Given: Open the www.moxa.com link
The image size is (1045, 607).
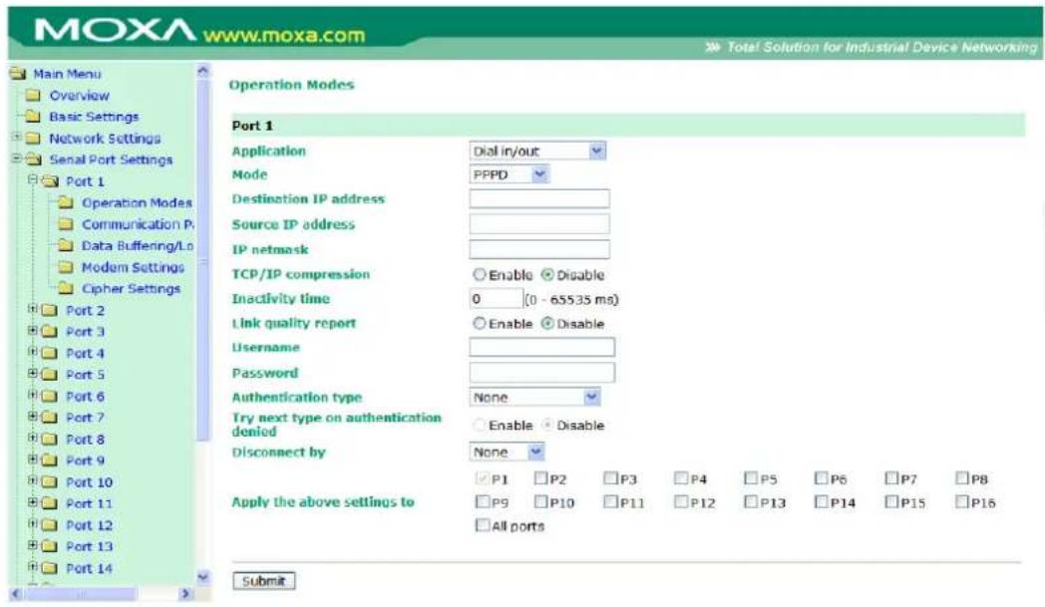Looking at the screenshot, I should tap(284, 35).
